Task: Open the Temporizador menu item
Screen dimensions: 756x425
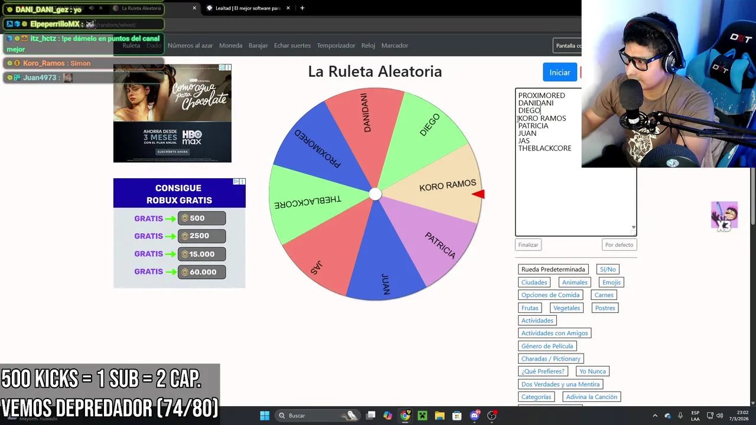Action: coord(336,45)
